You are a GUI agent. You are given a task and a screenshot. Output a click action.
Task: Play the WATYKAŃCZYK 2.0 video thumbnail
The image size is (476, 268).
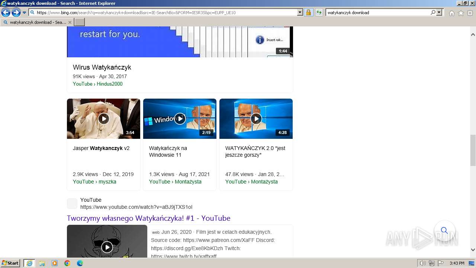click(x=256, y=119)
